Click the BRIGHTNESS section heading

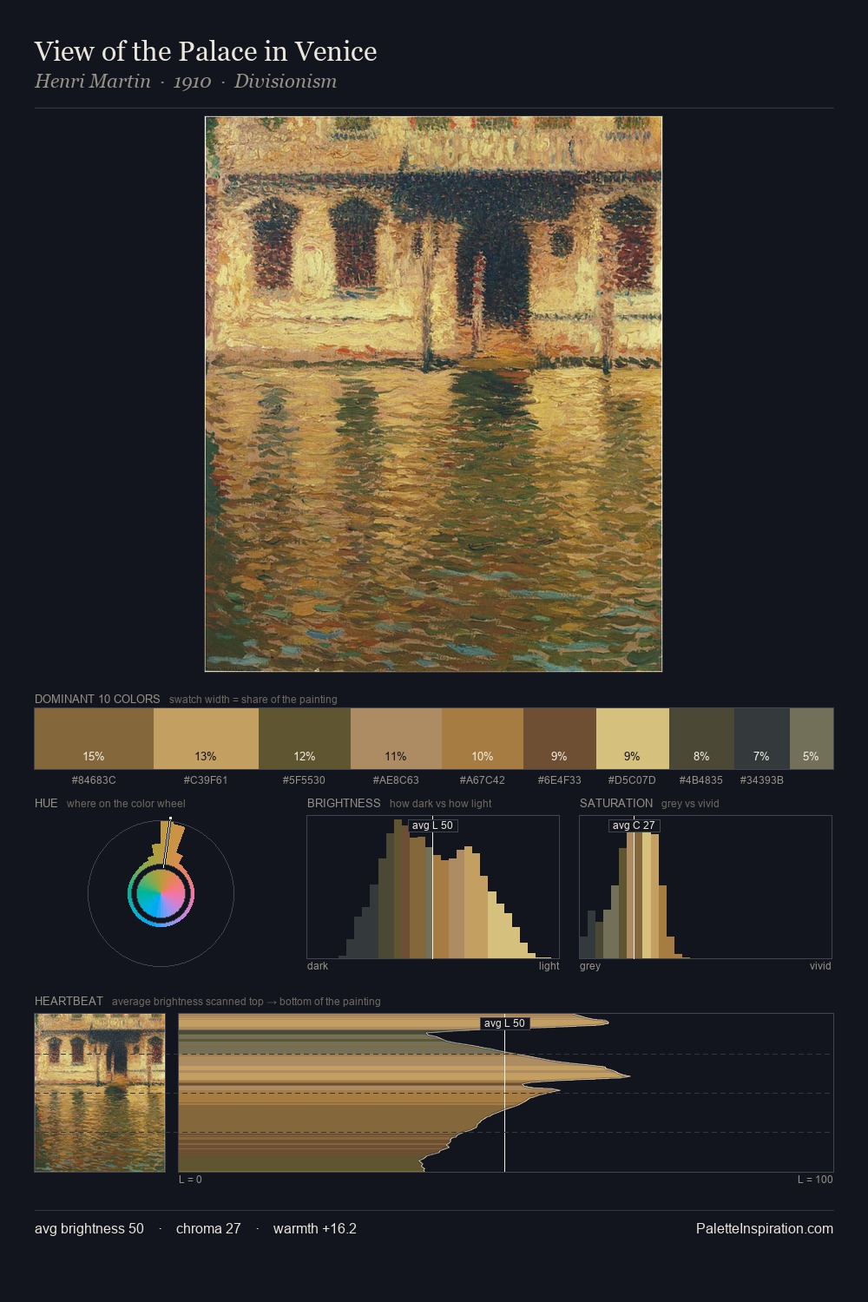344,803
